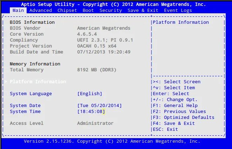This screenshot has width=232, height=149.
Task: Click the 8192 MB (DDR3) value
Action: point(97,70)
